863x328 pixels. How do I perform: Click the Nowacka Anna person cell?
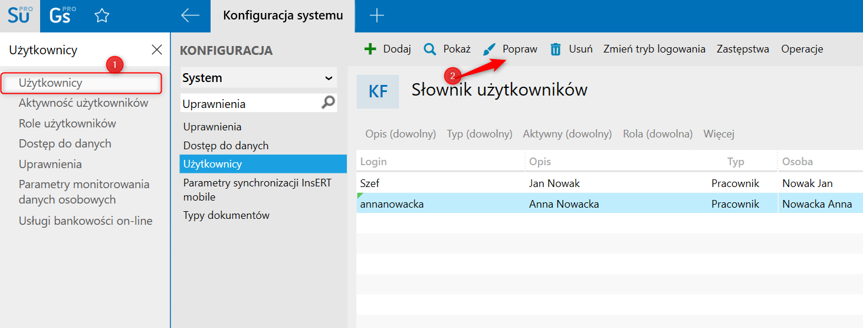[x=817, y=204]
